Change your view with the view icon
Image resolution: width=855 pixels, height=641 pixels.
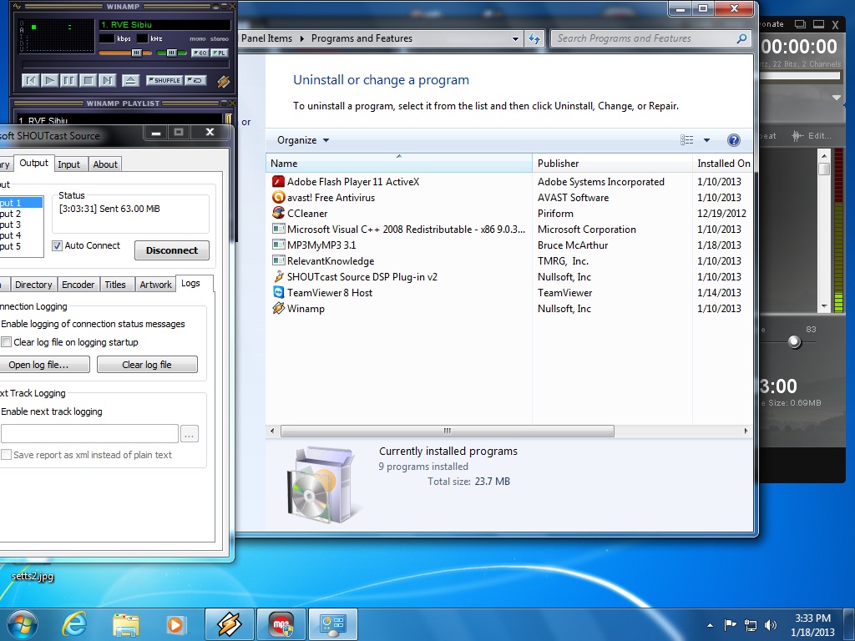point(687,140)
